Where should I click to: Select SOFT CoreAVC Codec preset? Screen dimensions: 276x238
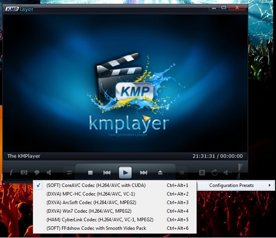(x=115, y=185)
